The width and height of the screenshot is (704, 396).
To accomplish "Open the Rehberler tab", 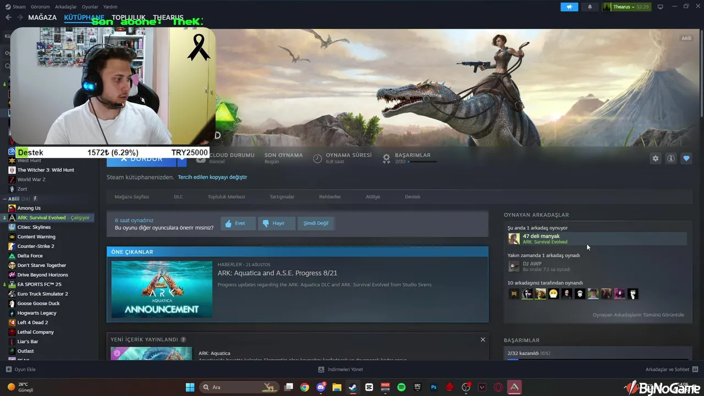I will click(330, 197).
